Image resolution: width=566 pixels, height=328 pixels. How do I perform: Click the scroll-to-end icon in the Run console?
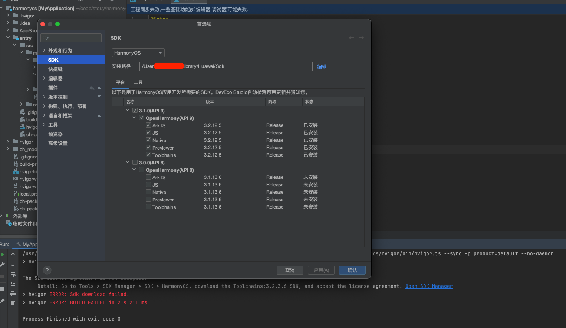click(x=13, y=283)
